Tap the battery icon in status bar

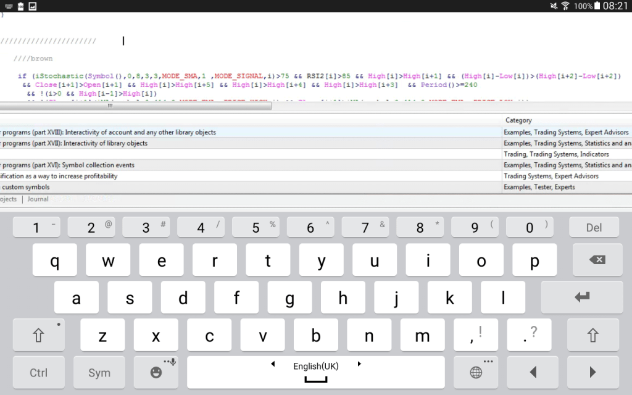[597, 6]
